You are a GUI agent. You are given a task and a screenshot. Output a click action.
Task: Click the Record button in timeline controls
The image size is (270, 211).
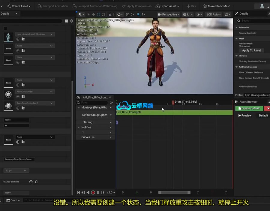93,192
